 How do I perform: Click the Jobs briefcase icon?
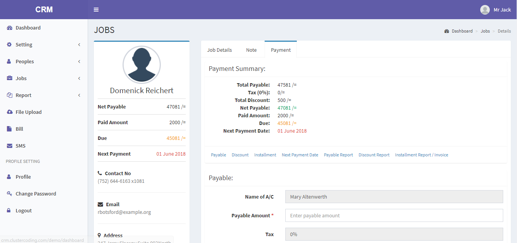click(10, 79)
